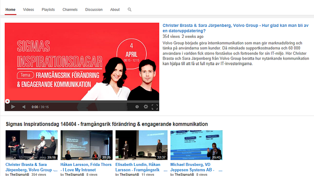Click TheSigmaAB under the 354 views video
The image size is (314, 176).
tap(19, 174)
